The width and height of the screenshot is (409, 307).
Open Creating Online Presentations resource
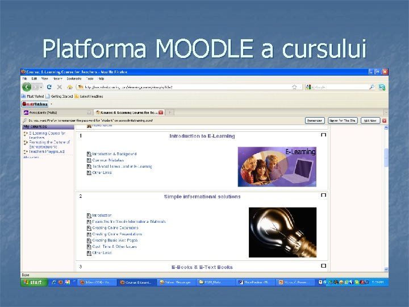tap(117, 234)
